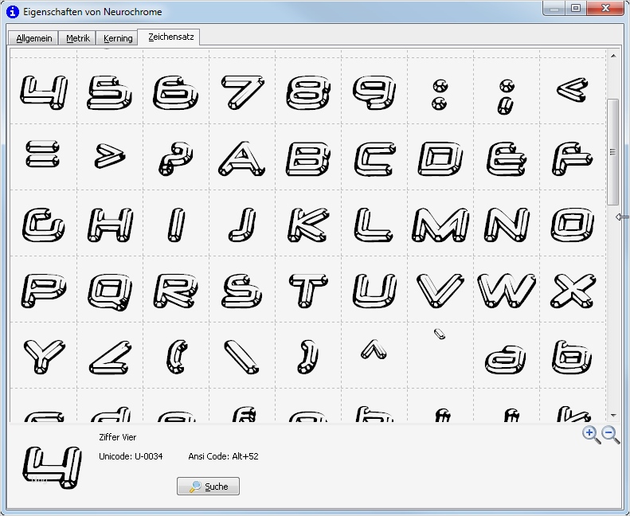Select the digit 4 glyph in grid

44,92
